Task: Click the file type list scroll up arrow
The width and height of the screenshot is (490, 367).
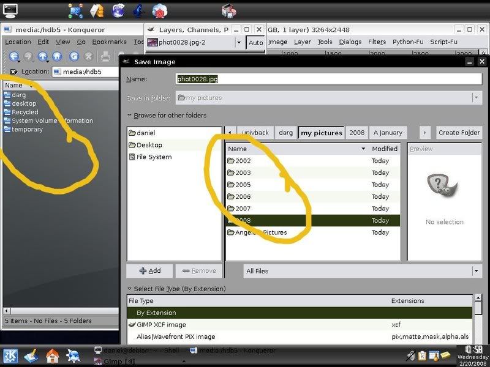Action: pyautogui.click(x=478, y=298)
